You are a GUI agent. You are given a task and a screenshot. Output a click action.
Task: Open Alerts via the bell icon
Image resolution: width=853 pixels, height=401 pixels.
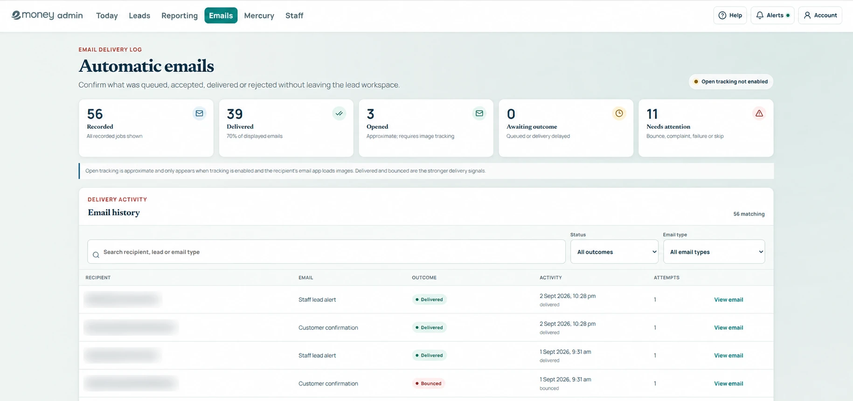point(772,15)
